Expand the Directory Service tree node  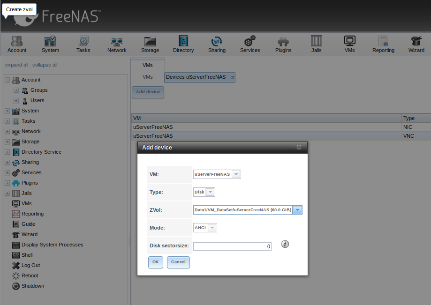tap(8, 152)
